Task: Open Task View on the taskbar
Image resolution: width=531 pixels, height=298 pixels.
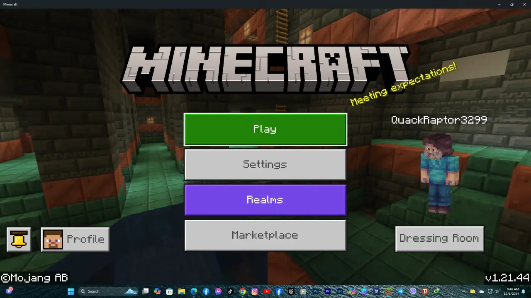Action: click(145, 291)
